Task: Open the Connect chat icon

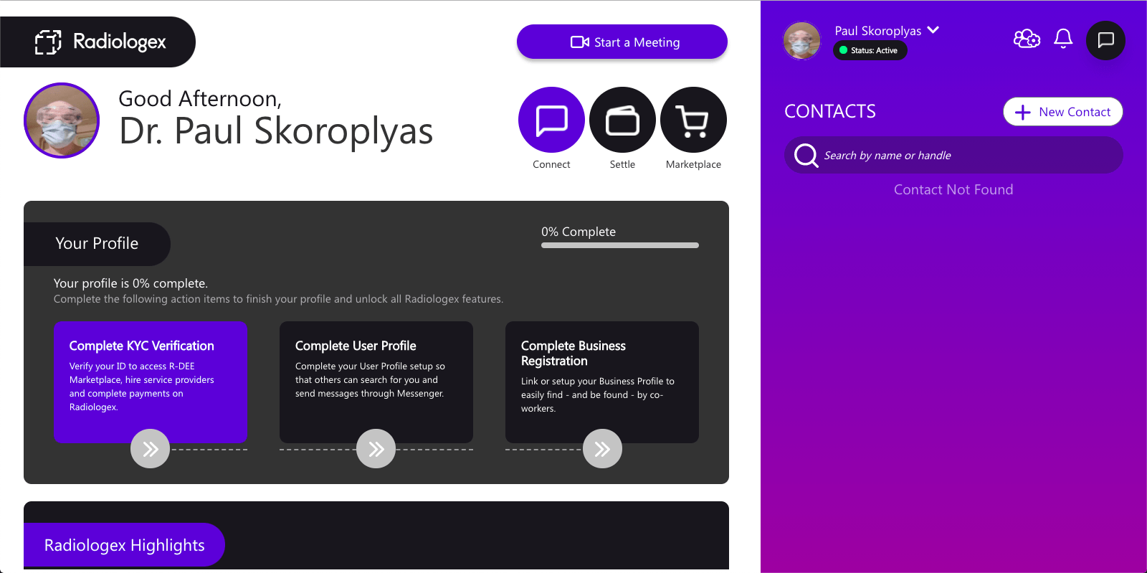Action: (x=551, y=120)
